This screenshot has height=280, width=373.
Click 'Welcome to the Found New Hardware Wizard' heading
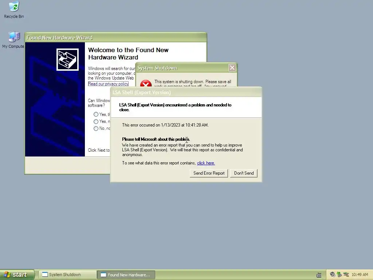128,54
